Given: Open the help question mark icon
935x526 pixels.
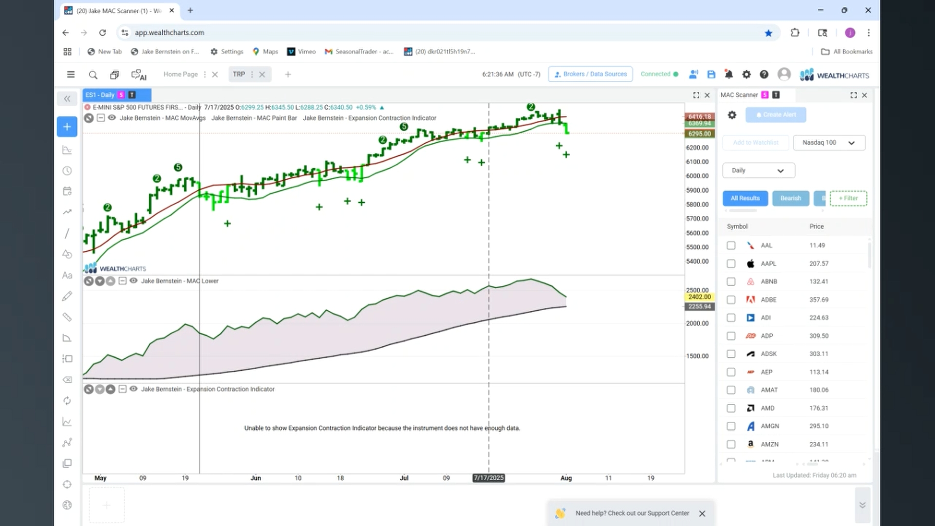Looking at the screenshot, I should pos(764,75).
